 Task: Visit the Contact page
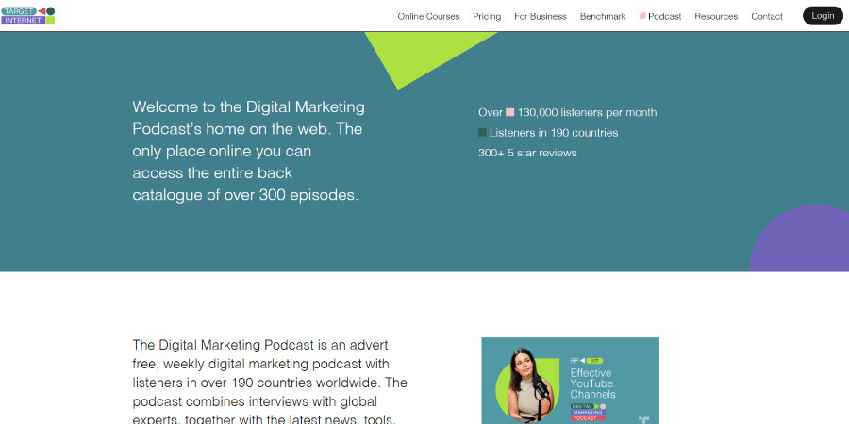click(767, 16)
